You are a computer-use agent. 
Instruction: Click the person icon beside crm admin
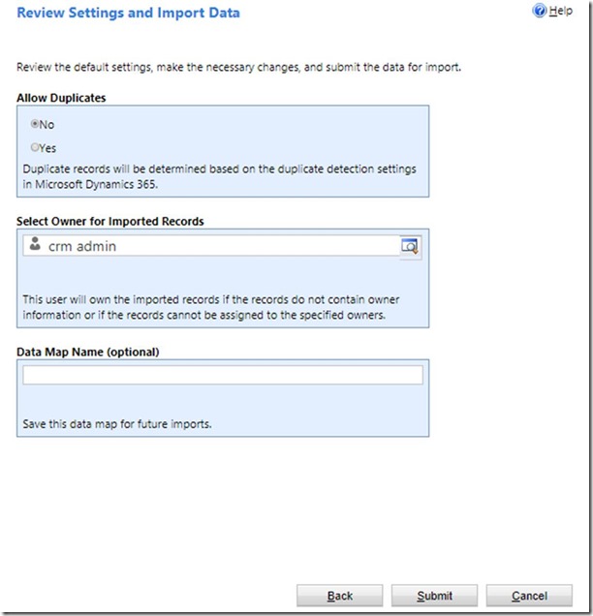[x=35, y=246]
